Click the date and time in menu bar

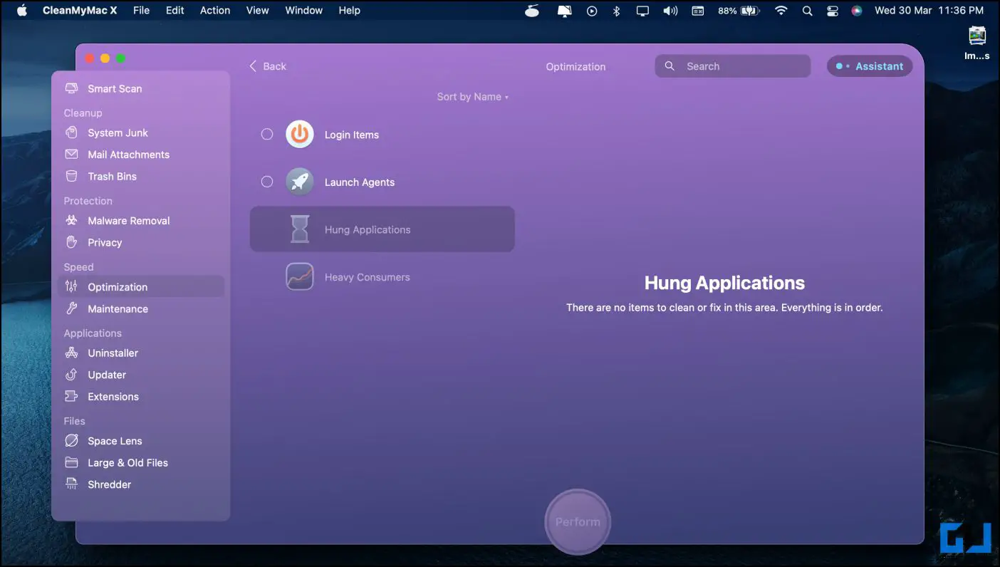coord(929,11)
